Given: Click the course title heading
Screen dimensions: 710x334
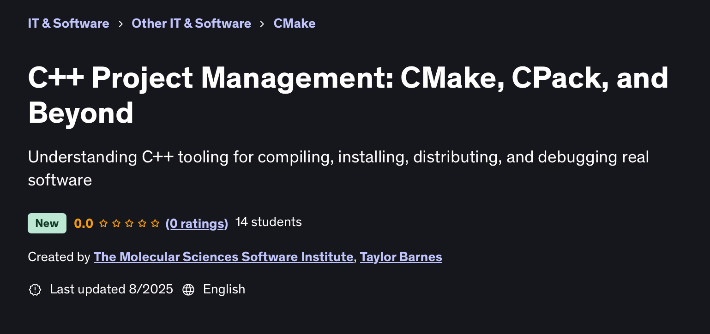Looking at the screenshot, I should [x=348, y=95].
